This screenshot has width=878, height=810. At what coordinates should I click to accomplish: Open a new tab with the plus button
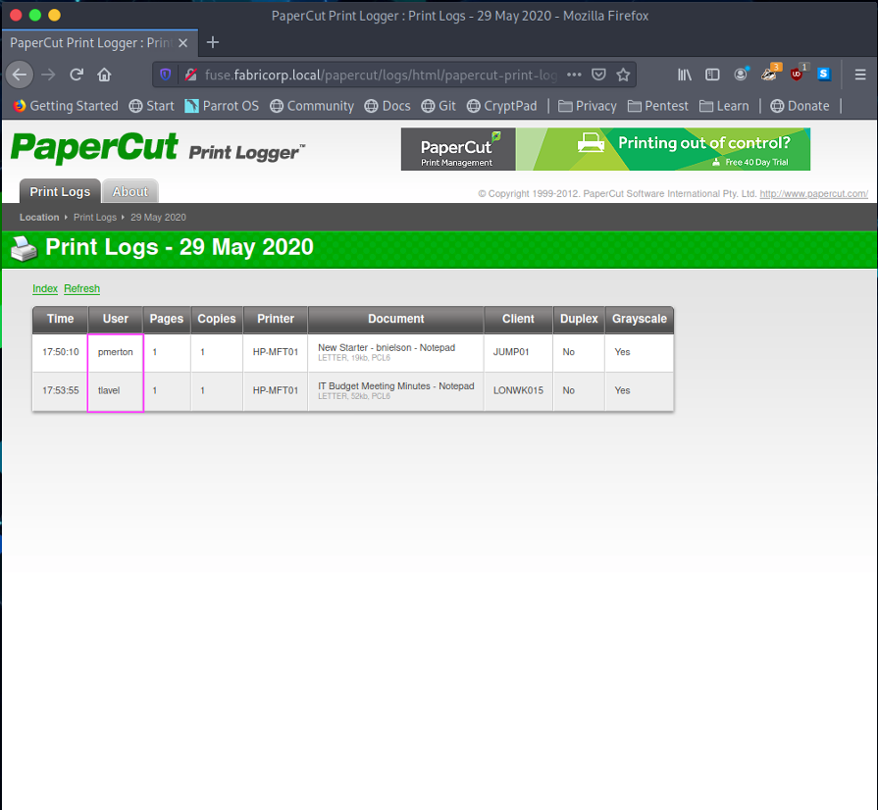pyautogui.click(x=213, y=42)
